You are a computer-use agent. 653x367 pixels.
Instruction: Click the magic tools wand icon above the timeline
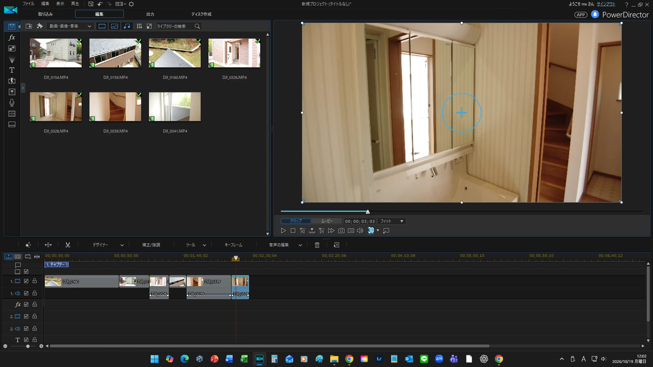click(28, 245)
